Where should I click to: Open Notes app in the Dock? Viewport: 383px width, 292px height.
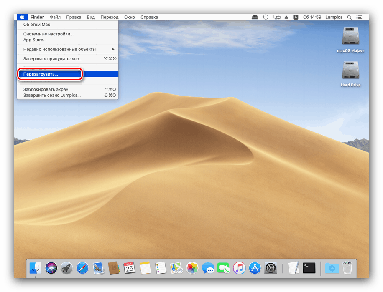tap(145, 268)
